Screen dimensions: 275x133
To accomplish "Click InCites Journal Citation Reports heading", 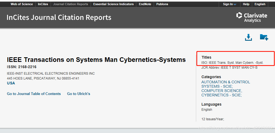I will coord(59,17).
